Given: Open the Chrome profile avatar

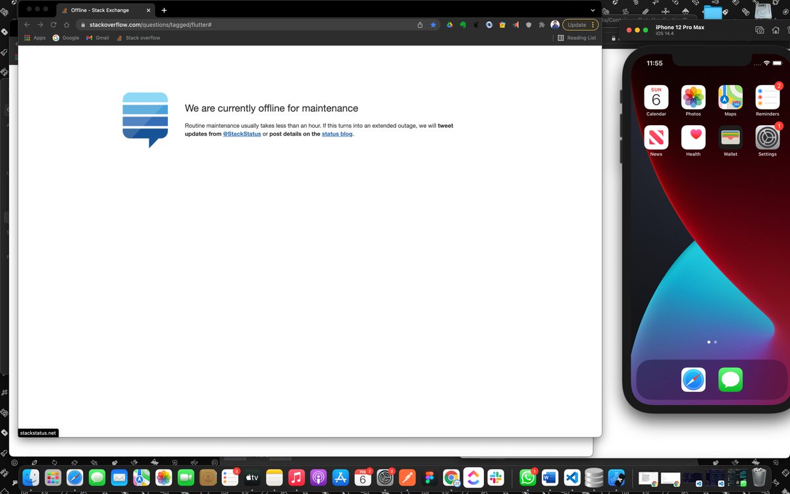Looking at the screenshot, I should (x=555, y=24).
